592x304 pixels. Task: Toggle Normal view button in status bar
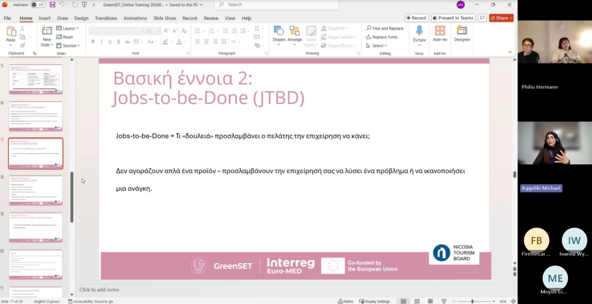click(403, 301)
